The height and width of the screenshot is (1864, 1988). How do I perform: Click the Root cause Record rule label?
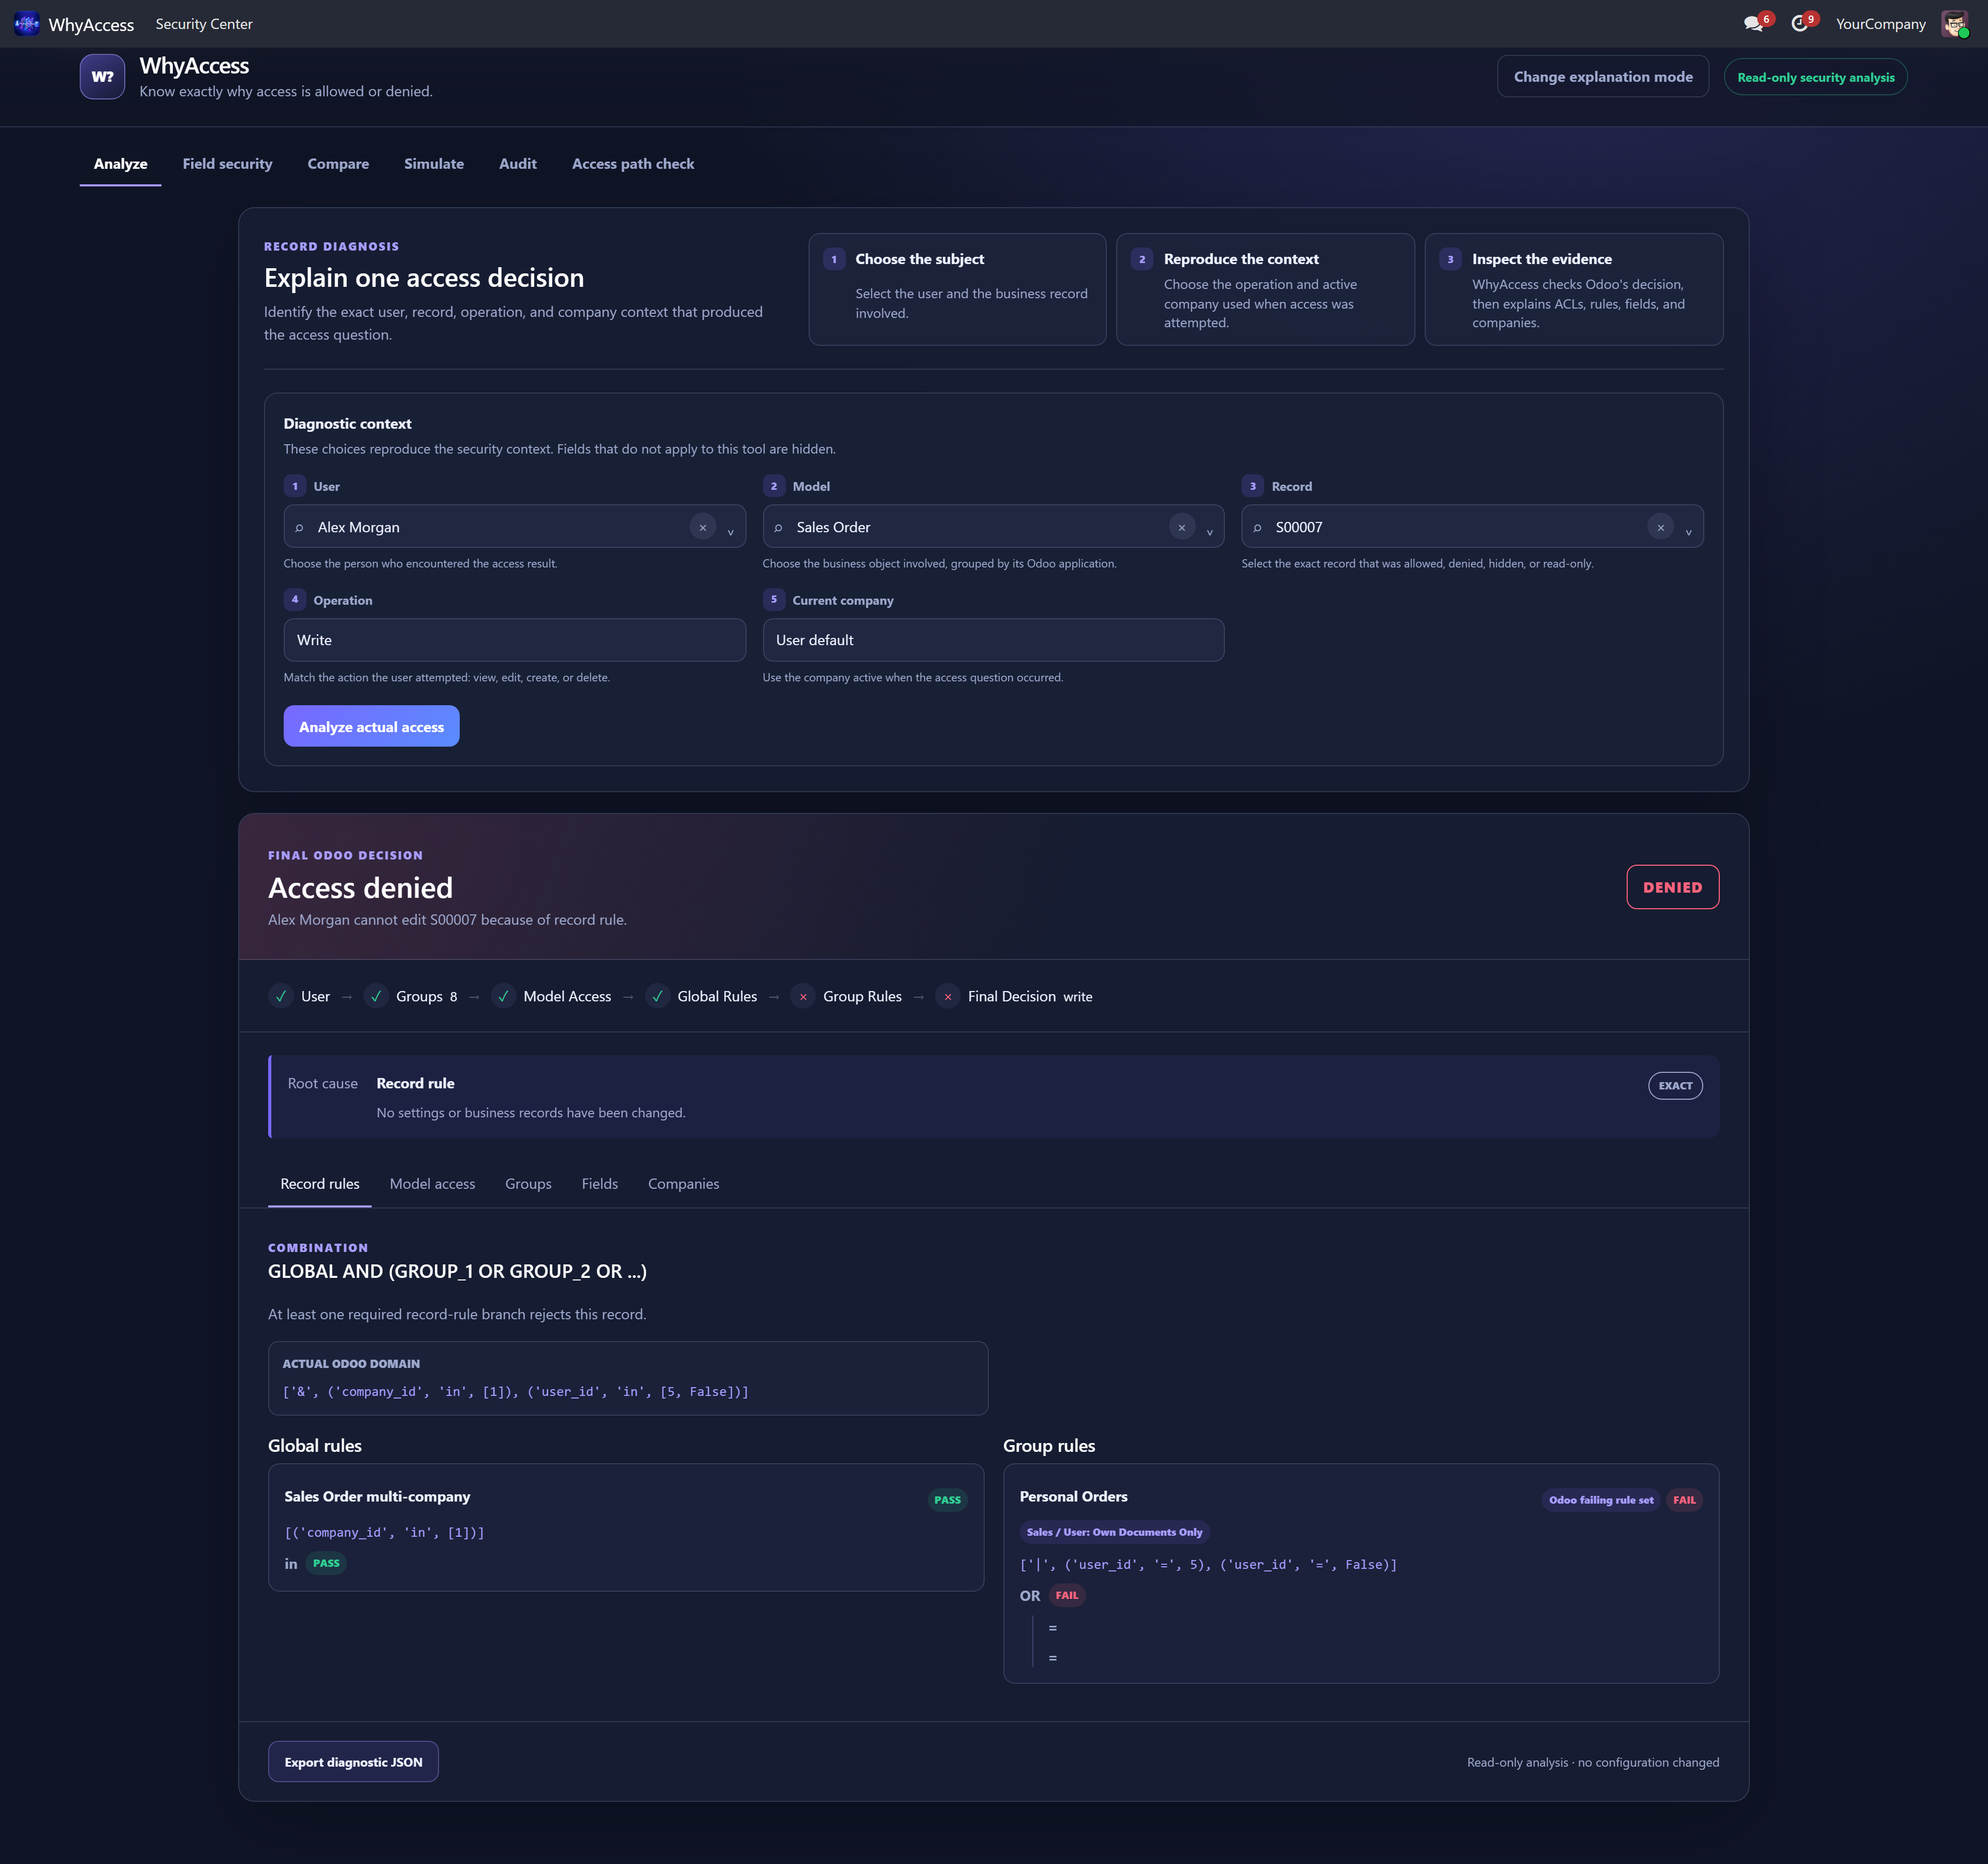pyautogui.click(x=415, y=1083)
